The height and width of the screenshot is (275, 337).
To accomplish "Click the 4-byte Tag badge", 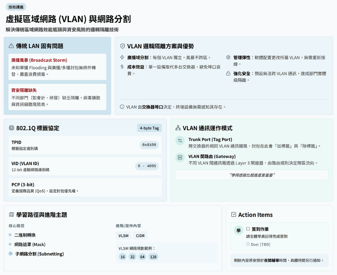I will (x=150, y=128).
